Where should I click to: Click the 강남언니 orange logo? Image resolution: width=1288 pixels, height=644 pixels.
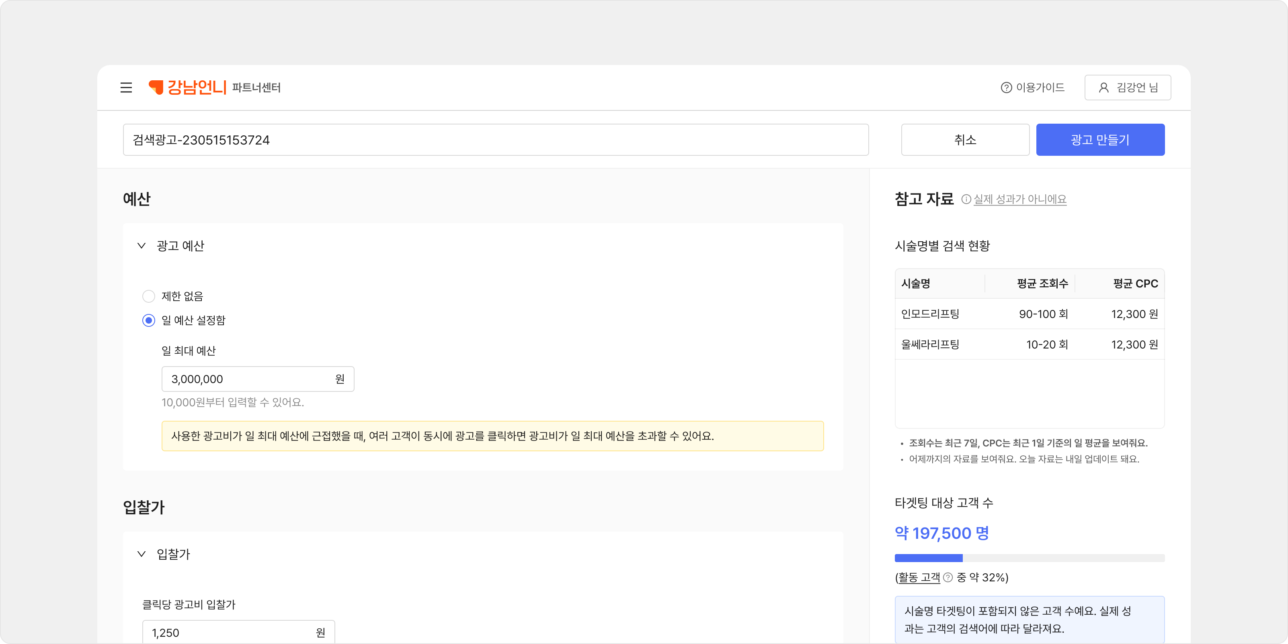coord(188,88)
